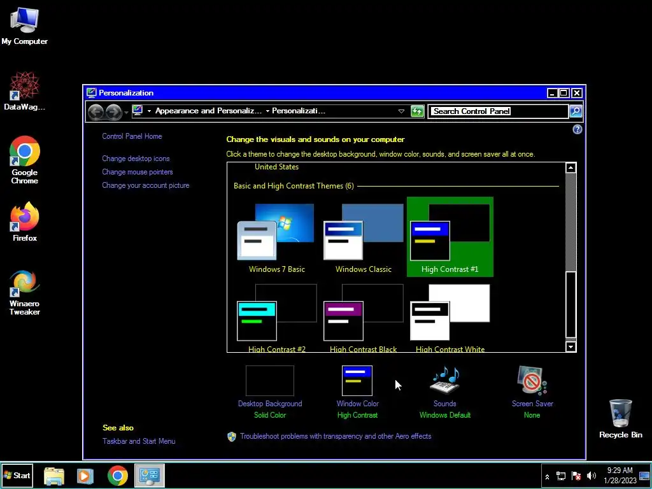Click theme list scroll up arrow
The image size is (652, 489).
click(x=570, y=167)
